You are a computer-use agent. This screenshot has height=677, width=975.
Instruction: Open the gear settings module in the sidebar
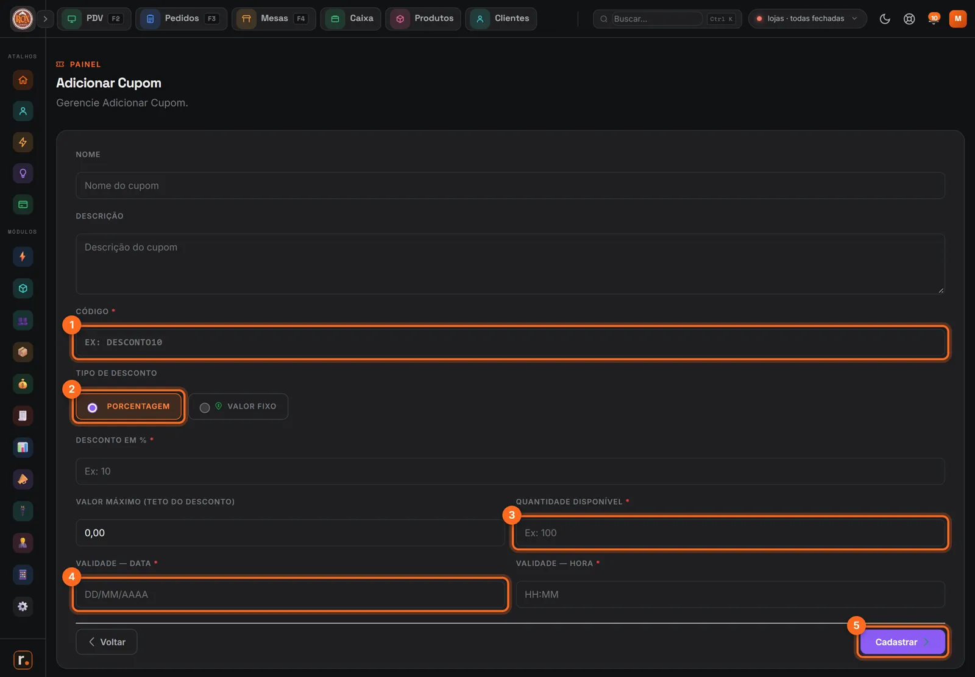tap(23, 606)
